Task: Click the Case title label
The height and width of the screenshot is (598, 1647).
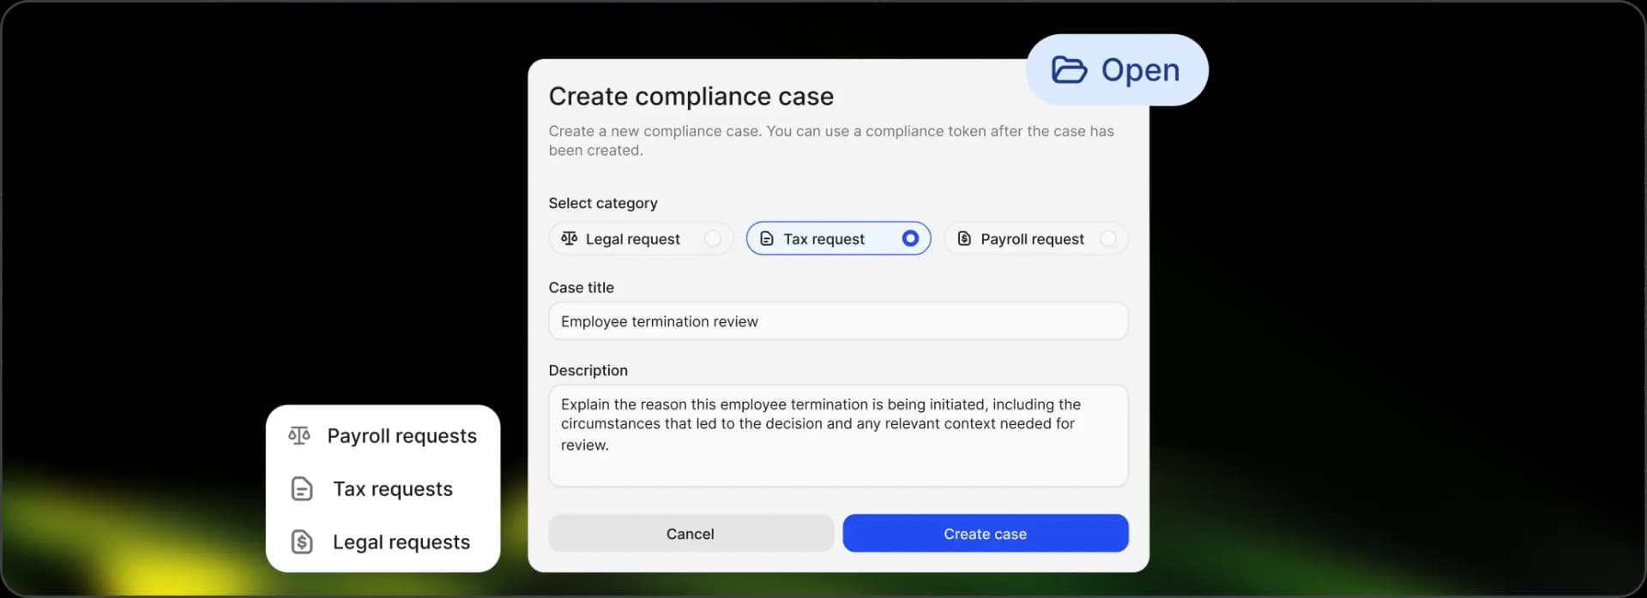Action: [x=581, y=288]
